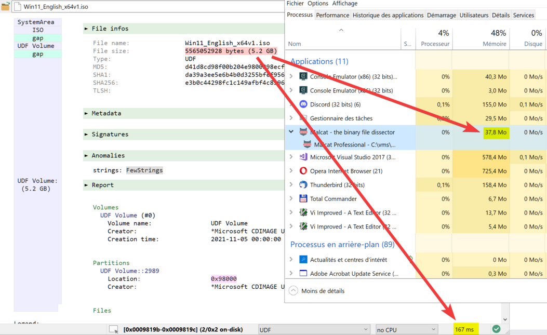
Task: Click the 'UDF Volume::2989' partition entry
Action: 129,271
